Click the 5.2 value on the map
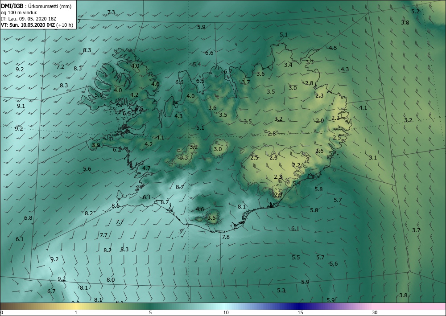 (x=415, y=12)
